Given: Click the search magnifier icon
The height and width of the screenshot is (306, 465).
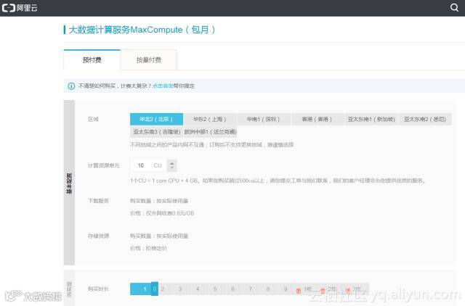Looking at the screenshot, I should coord(454,7).
